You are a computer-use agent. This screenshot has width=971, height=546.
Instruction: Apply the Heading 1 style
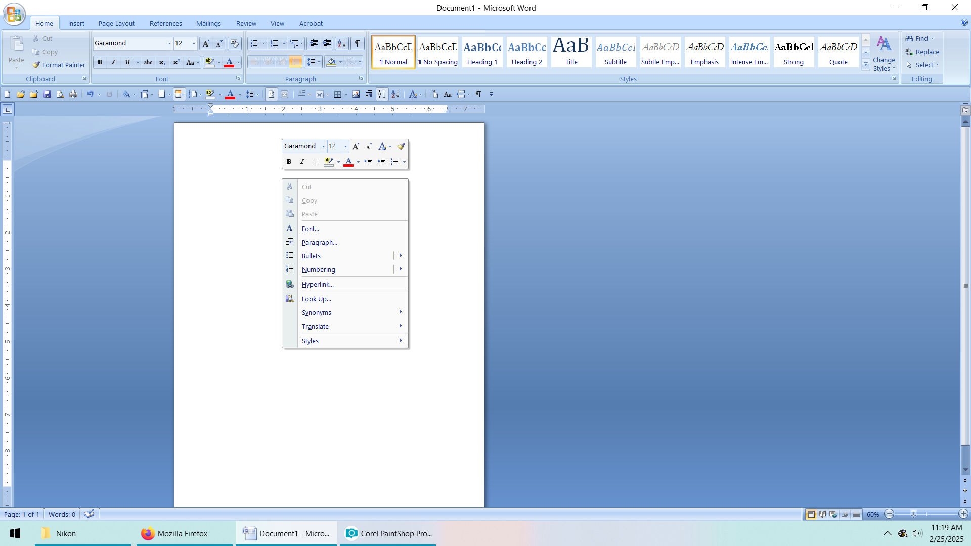click(482, 52)
